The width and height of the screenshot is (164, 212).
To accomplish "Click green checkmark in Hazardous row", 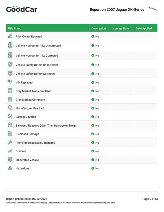I will point(93,168).
